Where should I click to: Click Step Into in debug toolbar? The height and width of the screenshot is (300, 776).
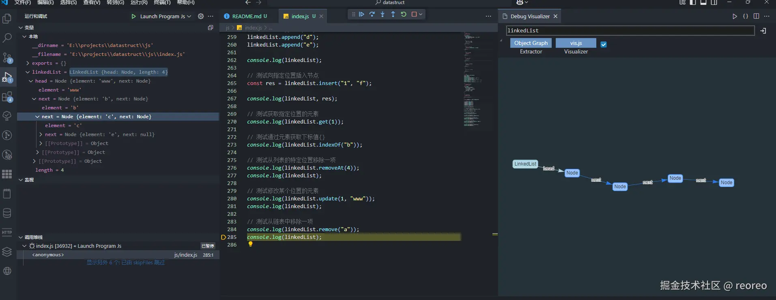pos(383,14)
